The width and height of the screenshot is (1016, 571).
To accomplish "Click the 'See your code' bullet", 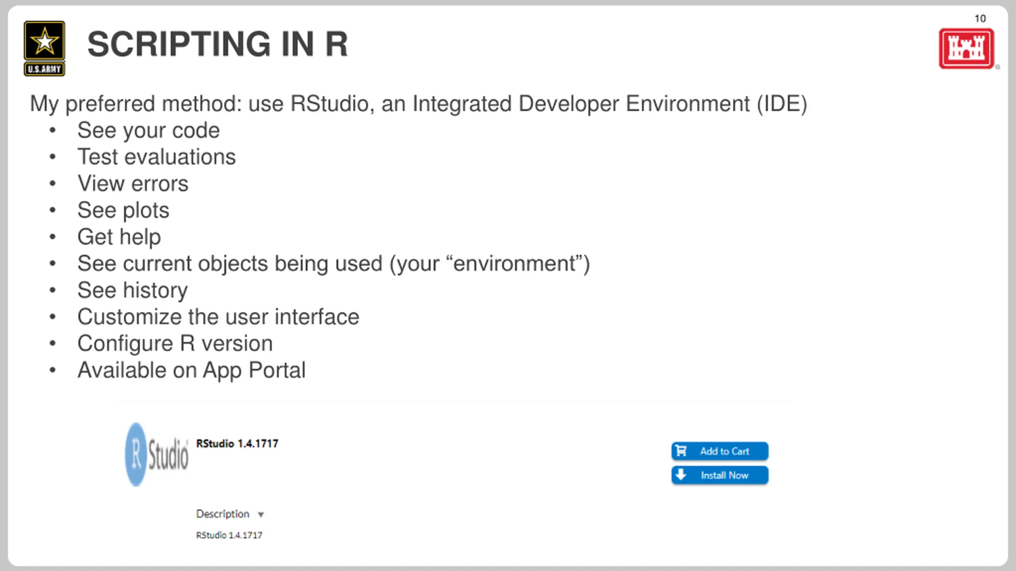I will (148, 130).
